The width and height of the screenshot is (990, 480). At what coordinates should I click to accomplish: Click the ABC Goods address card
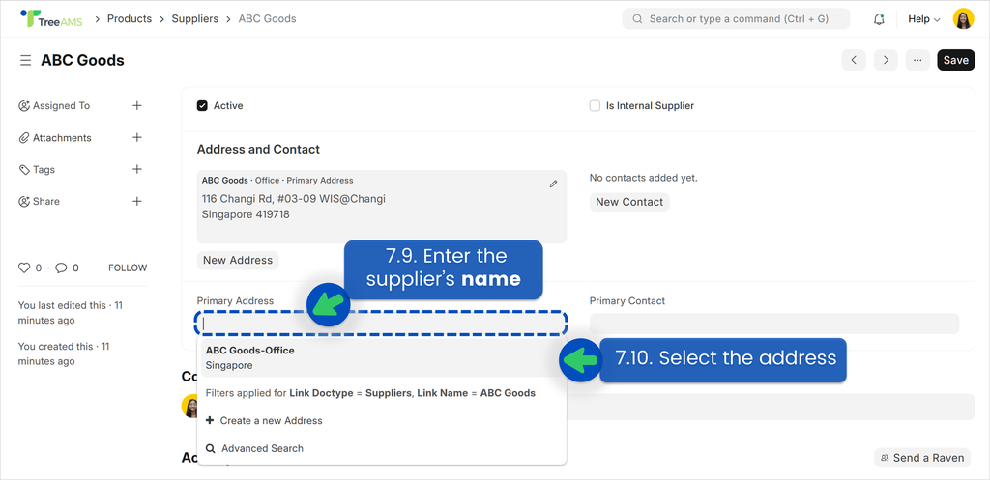tap(381, 207)
